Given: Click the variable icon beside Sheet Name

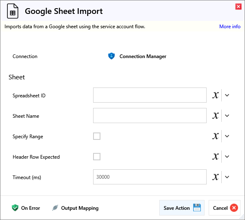Looking at the screenshot, I should point(216,116).
